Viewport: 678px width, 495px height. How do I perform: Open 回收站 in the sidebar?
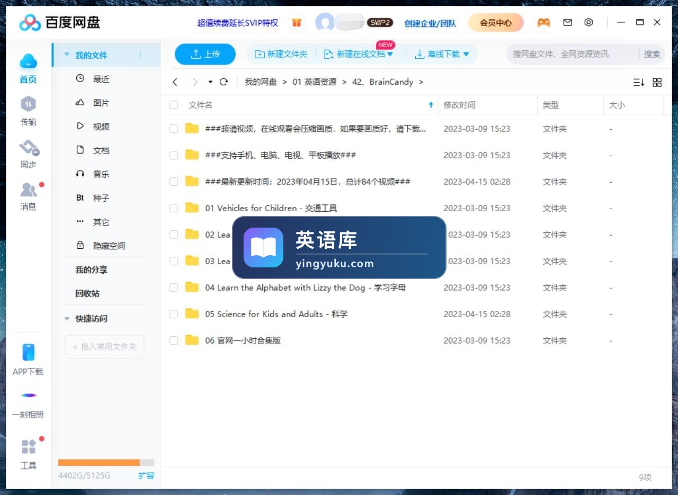(87, 293)
